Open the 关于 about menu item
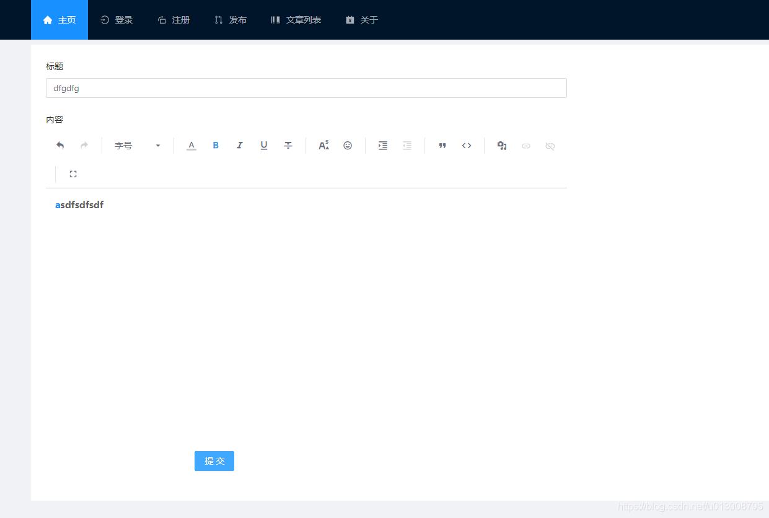This screenshot has height=518, width=769. point(362,20)
